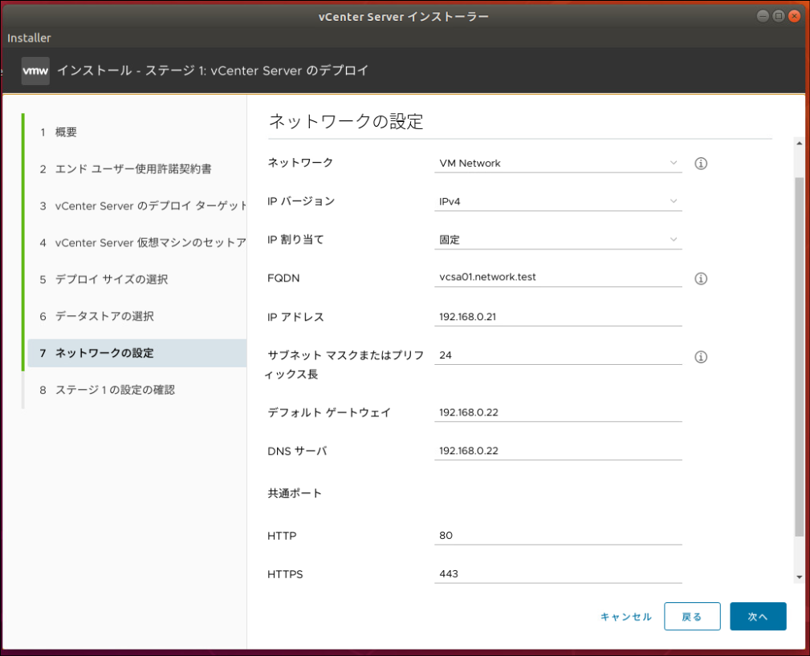Click the scrollbar up arrow
Screen dimensions: 810x656
(x=799, y=143)
